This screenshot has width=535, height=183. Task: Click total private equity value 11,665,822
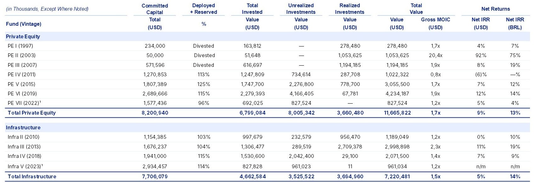[397, 113]
